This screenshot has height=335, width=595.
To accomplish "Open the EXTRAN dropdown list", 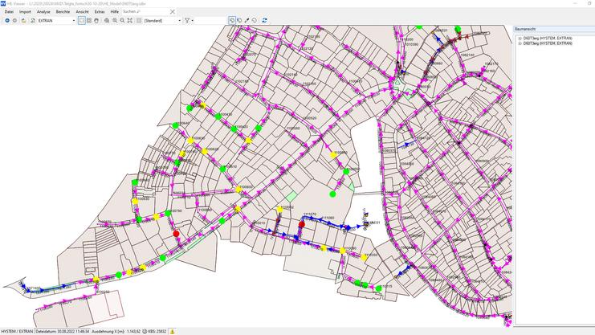I will click(x=73, y=20).
